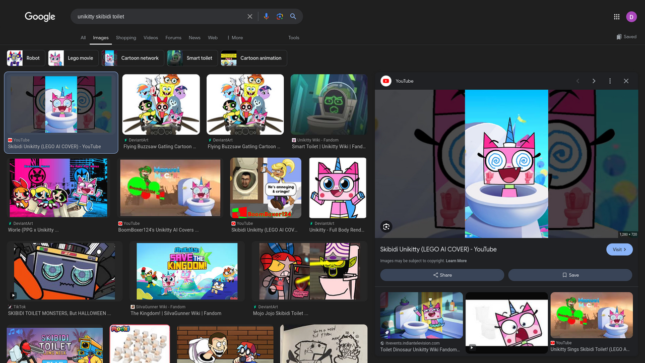Open the large Skibidi Unikitty preview image
Screen dimensions: 645x363
(506, 164)
